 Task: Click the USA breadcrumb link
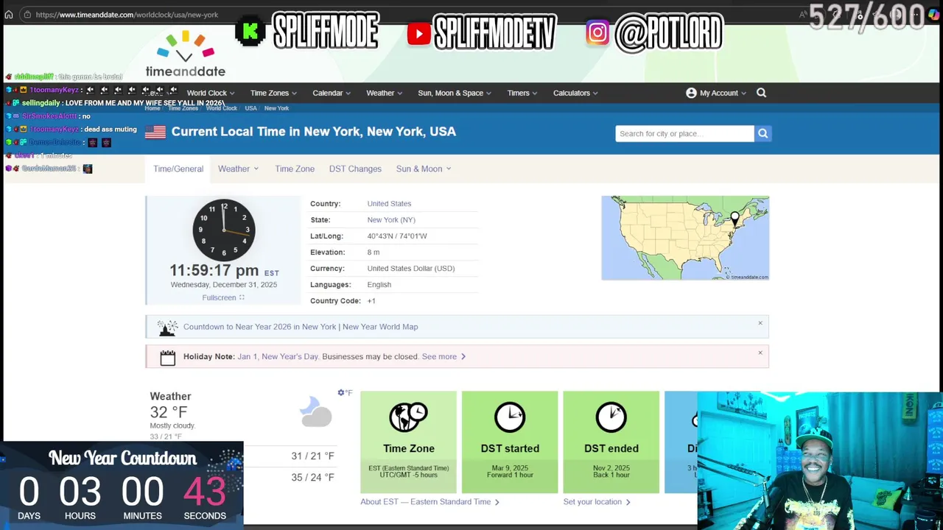point(250,108)
